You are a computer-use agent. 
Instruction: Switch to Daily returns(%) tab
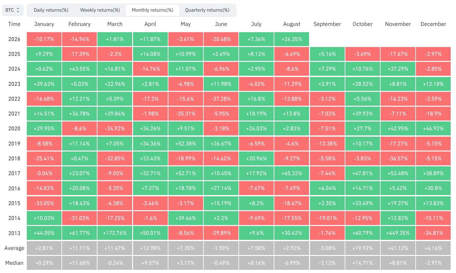point(51,10)
